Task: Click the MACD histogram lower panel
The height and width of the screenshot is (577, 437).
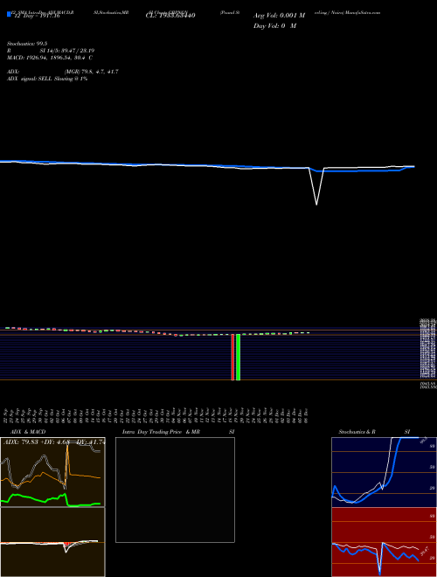Action: coord(52,542)
